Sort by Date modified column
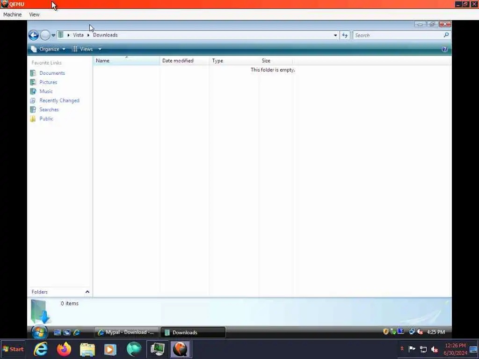 click(184, 60)
